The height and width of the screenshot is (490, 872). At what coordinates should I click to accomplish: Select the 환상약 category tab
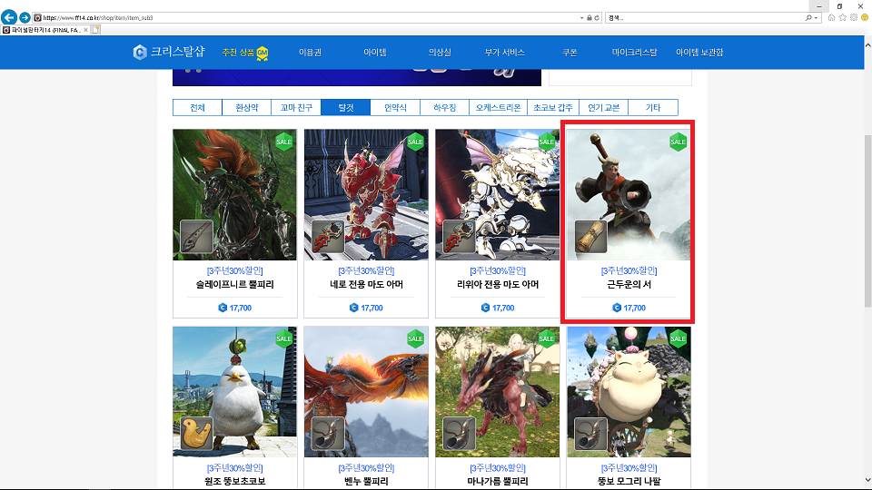(246, 107)
